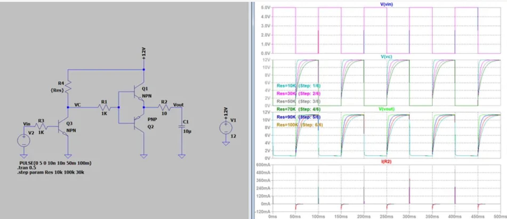This screenshot has height=219, width=507.
Task: Click the R2 resistor symbol
Action: 164,108
